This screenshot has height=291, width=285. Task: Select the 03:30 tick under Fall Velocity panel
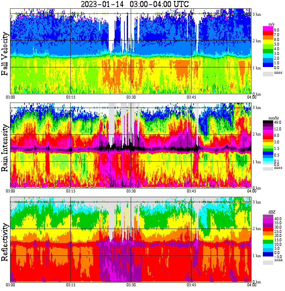pos(131,97)
